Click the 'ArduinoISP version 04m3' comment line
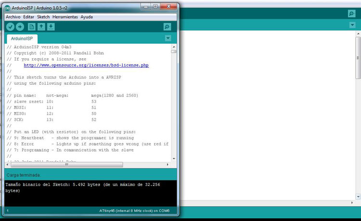361x221 pixels. 39,47
